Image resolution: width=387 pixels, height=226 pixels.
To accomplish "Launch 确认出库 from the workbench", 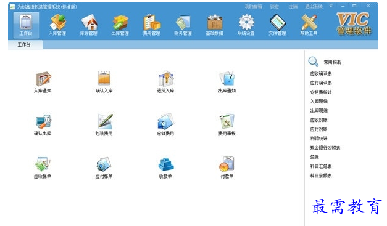I will pos(43,125).
